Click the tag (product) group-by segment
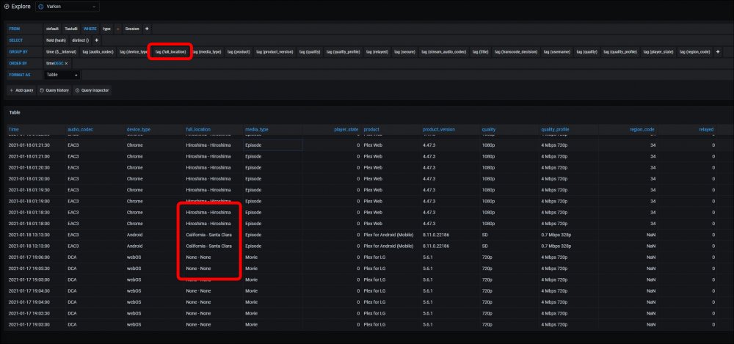The height and width of the screenshot is (344, 734). (239, 52)
